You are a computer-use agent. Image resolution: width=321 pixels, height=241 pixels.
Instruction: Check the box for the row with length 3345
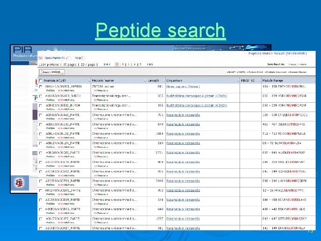(x=41, y=181)
